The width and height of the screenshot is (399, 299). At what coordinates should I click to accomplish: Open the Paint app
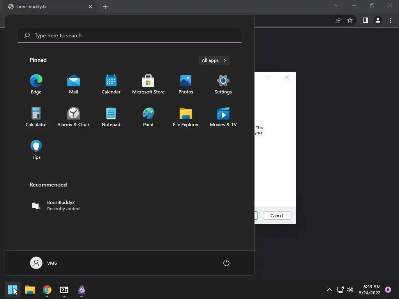[148, 117]
